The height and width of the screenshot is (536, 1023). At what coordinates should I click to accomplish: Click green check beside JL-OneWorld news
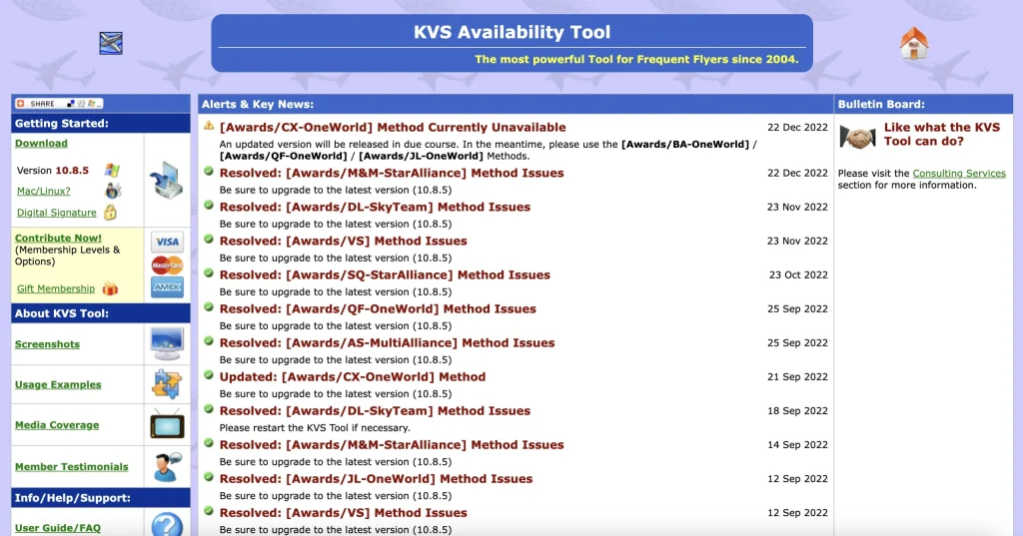[209, 477]
